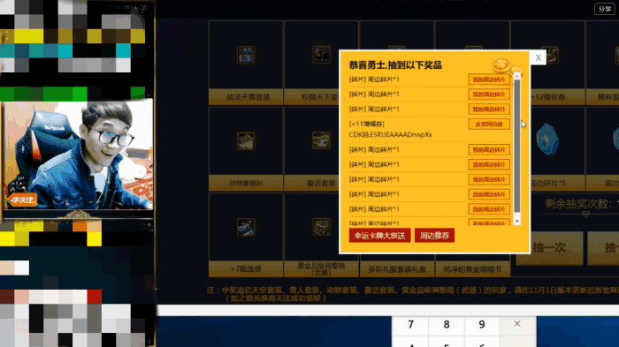This screenshot has width=619, height=347.
Task: Click the down triangle under 剩余抽奖次数
Action: (586, 214)
